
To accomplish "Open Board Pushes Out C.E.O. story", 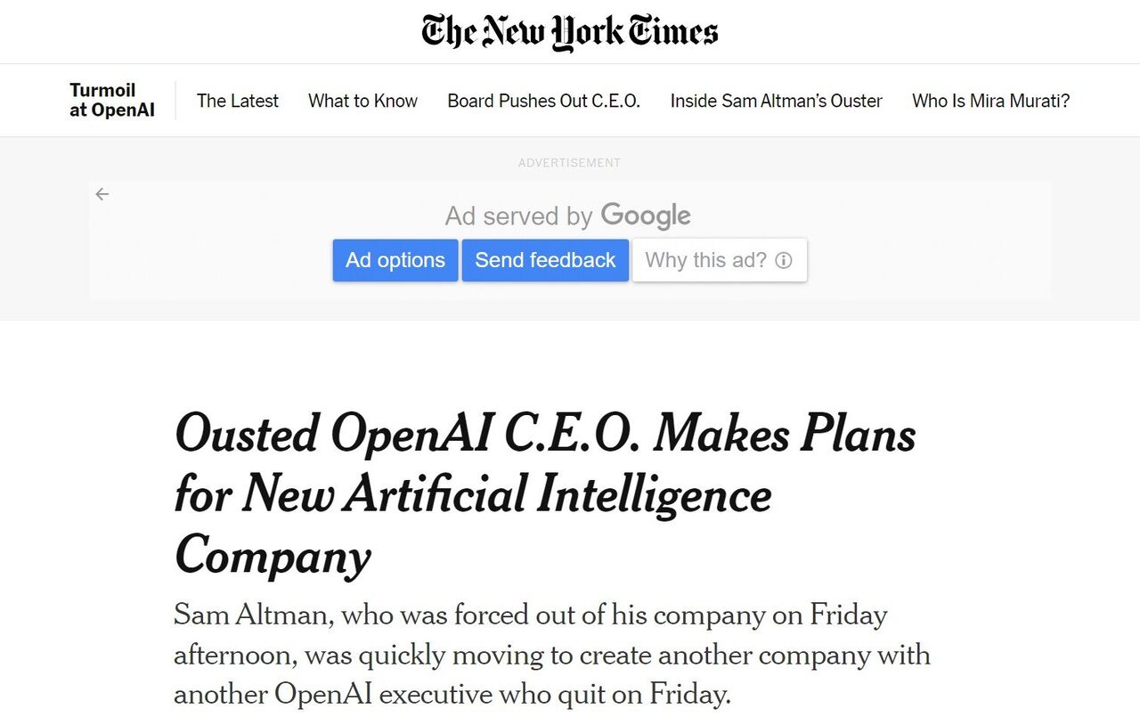I will tap(543, 101).
